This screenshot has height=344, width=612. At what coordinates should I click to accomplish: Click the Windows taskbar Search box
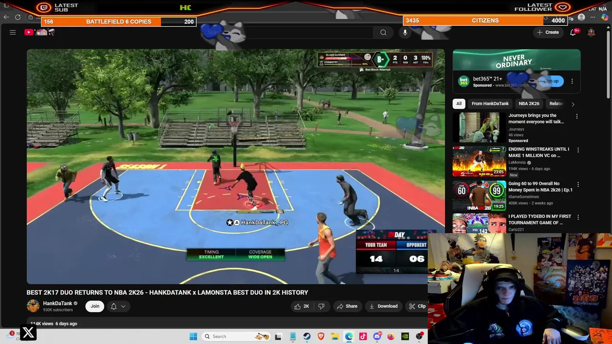237,336
